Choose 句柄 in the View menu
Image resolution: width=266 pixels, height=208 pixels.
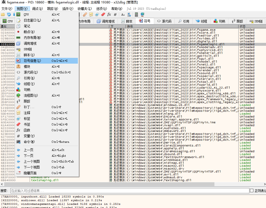pos(47,90)
